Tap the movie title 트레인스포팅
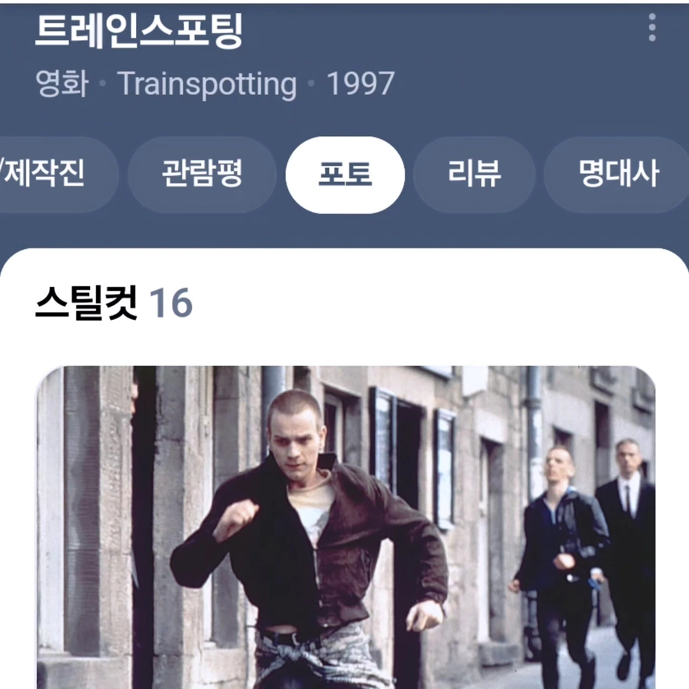This screenshot has height=689, width=689. 139,31
